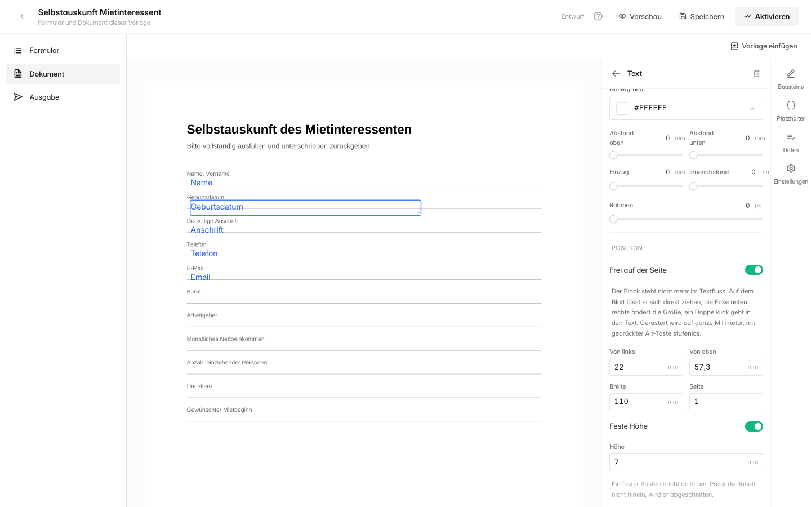The width and height of the screenshot is (811, 507).
Task: Select the Anschrift placeholder in the document
Action: tap(207, 230)
